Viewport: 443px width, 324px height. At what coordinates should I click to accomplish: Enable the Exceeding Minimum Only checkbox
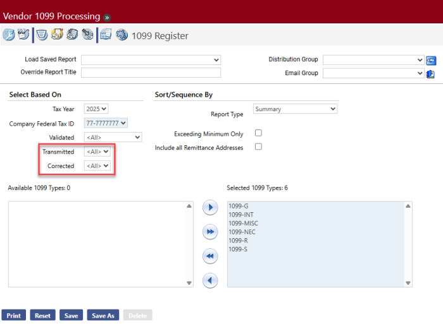(x=258, y=133)
